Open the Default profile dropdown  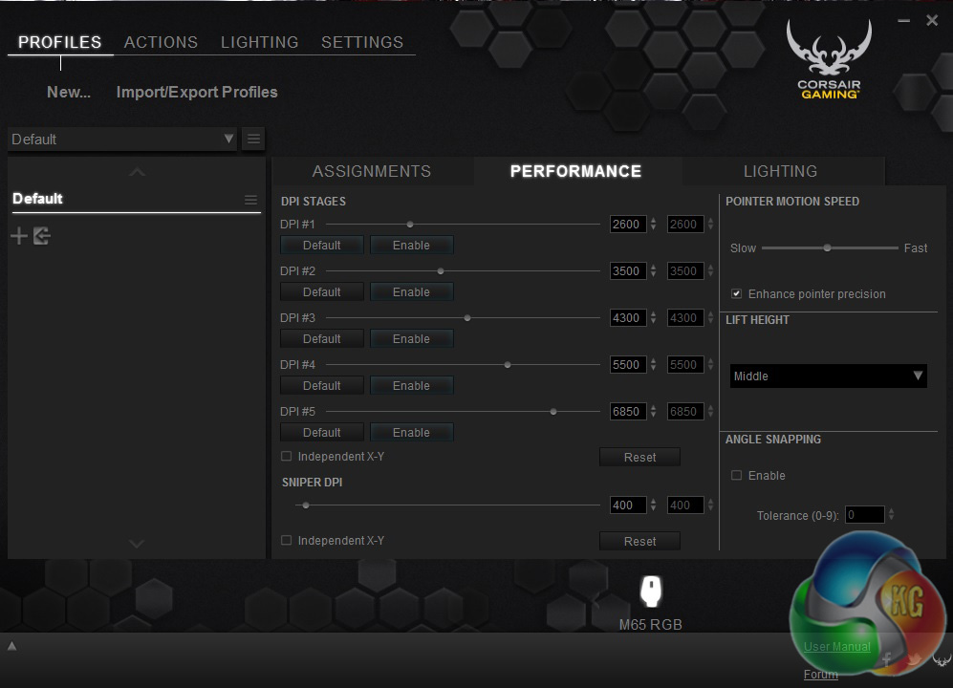click(x=122, y=140)
